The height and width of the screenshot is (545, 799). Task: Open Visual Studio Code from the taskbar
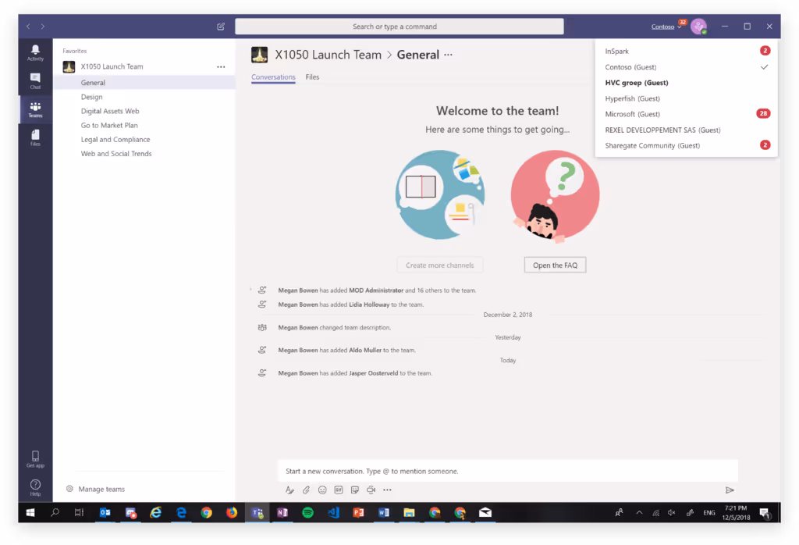(x=333, y=512)
